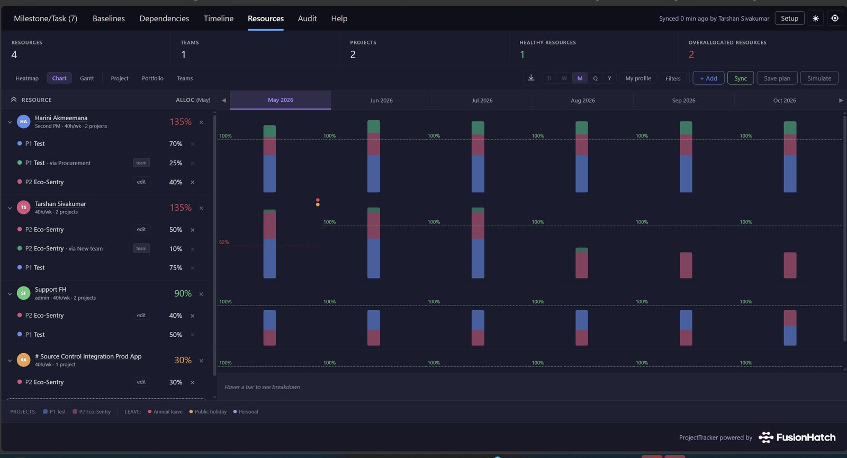Select the Chart view
Screen dimensions: 847x458
click(x=59, y=78)
